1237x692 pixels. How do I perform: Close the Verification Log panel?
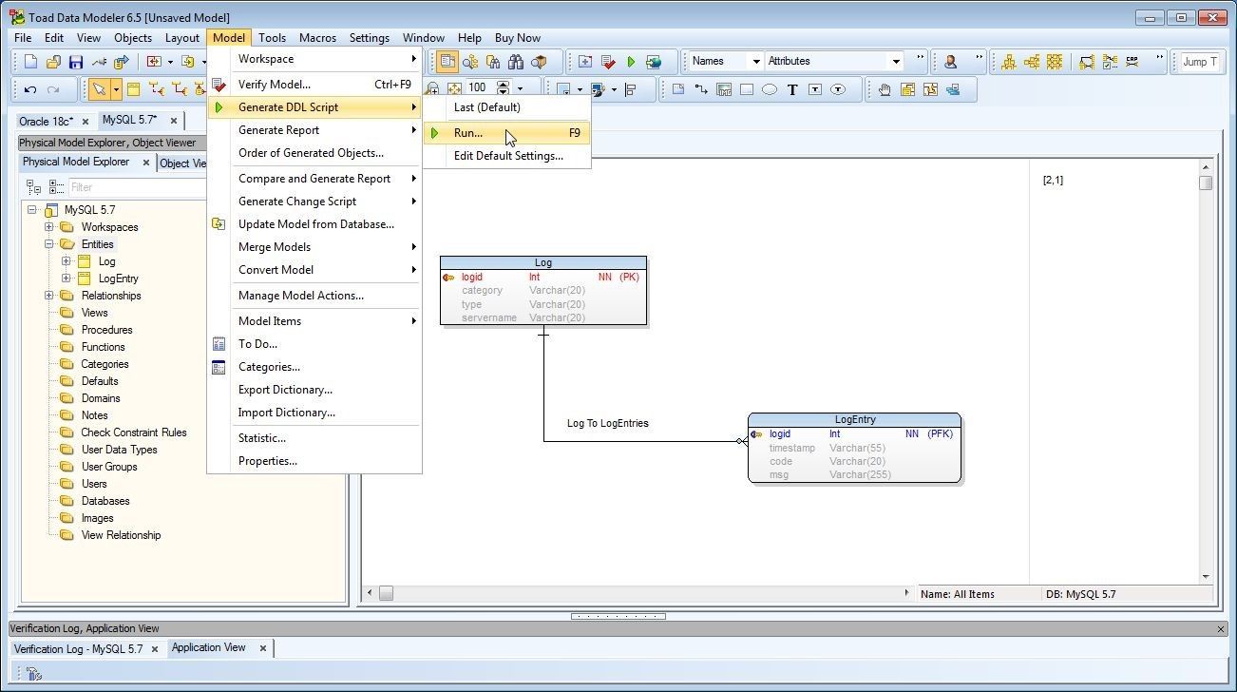click(x=1221, y=629)
